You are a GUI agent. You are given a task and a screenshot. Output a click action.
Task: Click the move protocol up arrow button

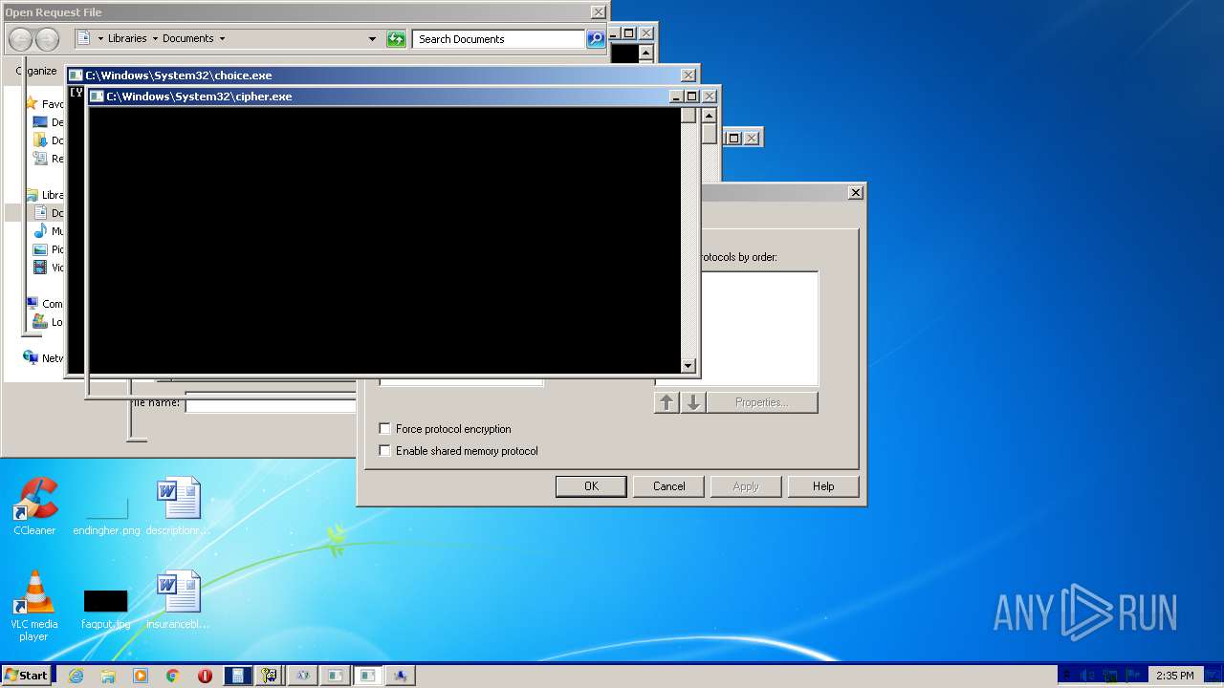[667, 402]
